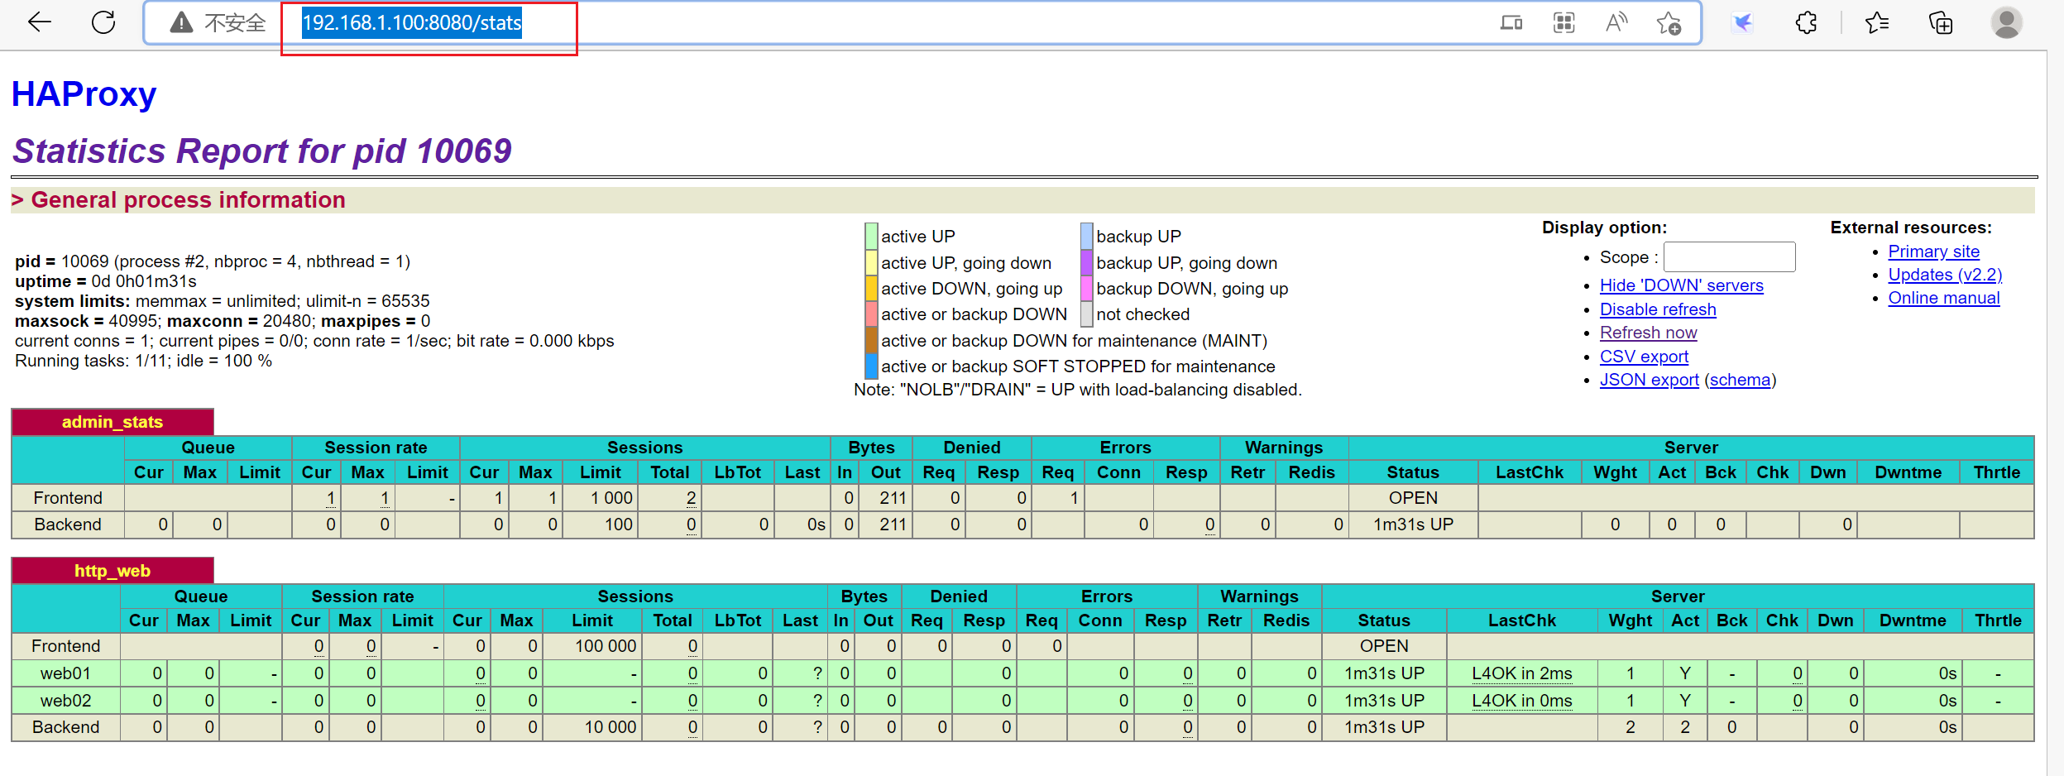Viewport: 2064px width, 776px height.
Task: Click the backup UP legend swatch
Action: pos(1086,237)
